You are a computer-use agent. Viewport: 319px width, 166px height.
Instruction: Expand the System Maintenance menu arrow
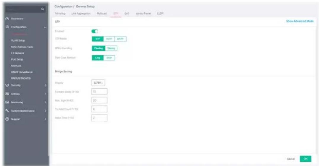pos(45,111)
